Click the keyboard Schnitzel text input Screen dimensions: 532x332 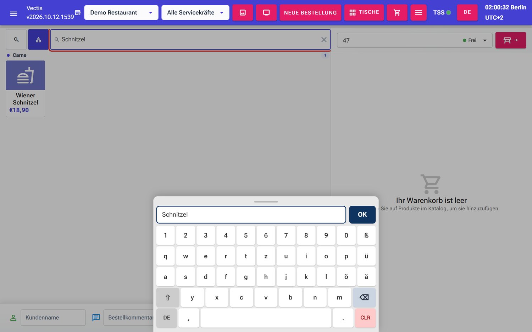click(x=251, y=214)
